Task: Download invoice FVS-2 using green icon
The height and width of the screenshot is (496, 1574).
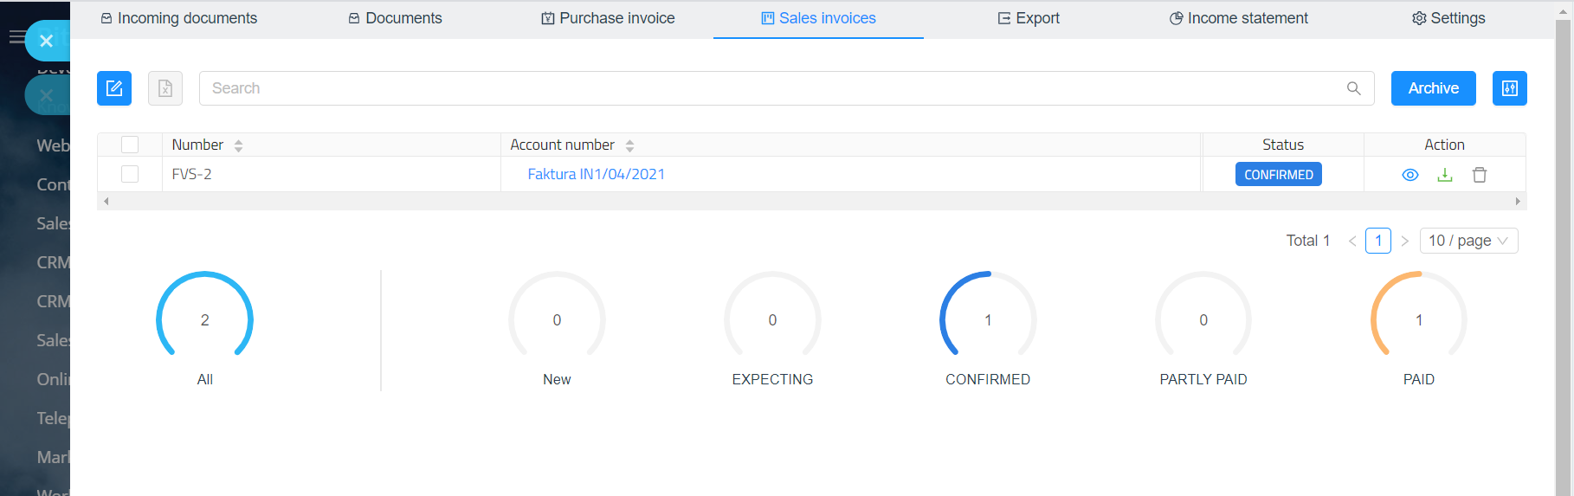Action: [1444, 175]
